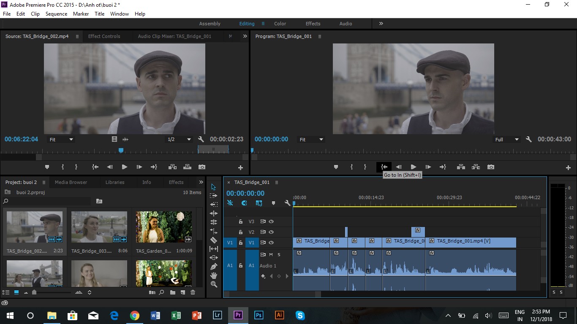Open the Sequence menu

(56, 13)
